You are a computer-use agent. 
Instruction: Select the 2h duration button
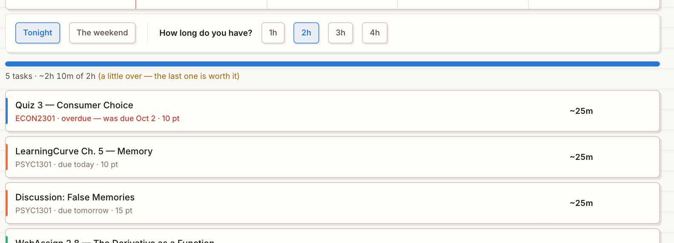pos(306,33)
